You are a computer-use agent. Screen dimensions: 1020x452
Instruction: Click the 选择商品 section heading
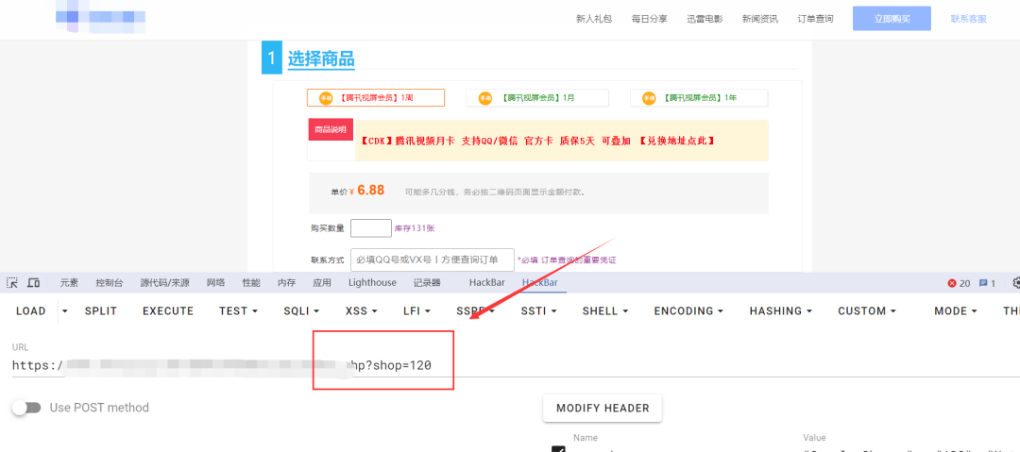point(321,59)
